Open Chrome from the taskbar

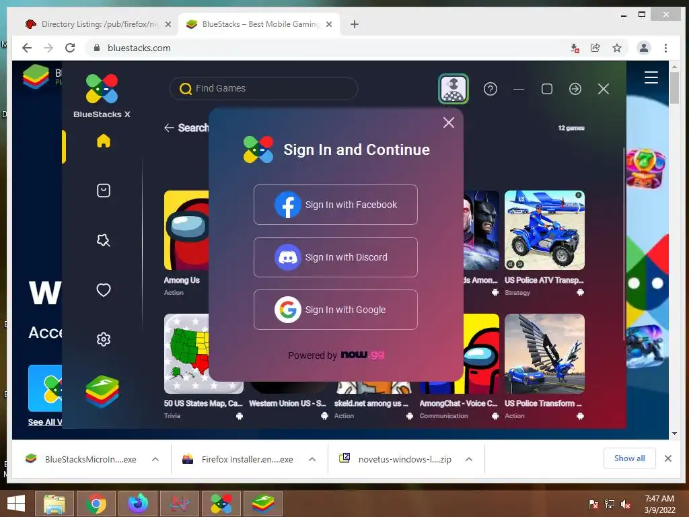(x=96, y=504)
